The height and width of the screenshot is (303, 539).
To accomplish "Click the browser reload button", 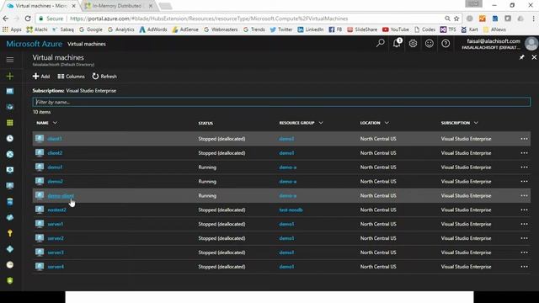I will (28, 19).
